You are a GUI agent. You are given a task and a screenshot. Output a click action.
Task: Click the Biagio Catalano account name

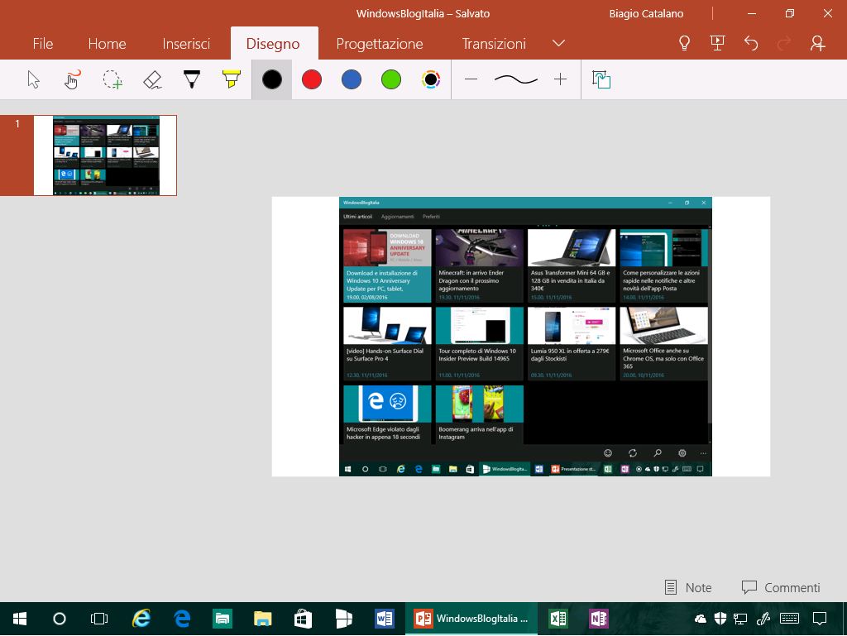pyautogui.click(x=646, y=14)
